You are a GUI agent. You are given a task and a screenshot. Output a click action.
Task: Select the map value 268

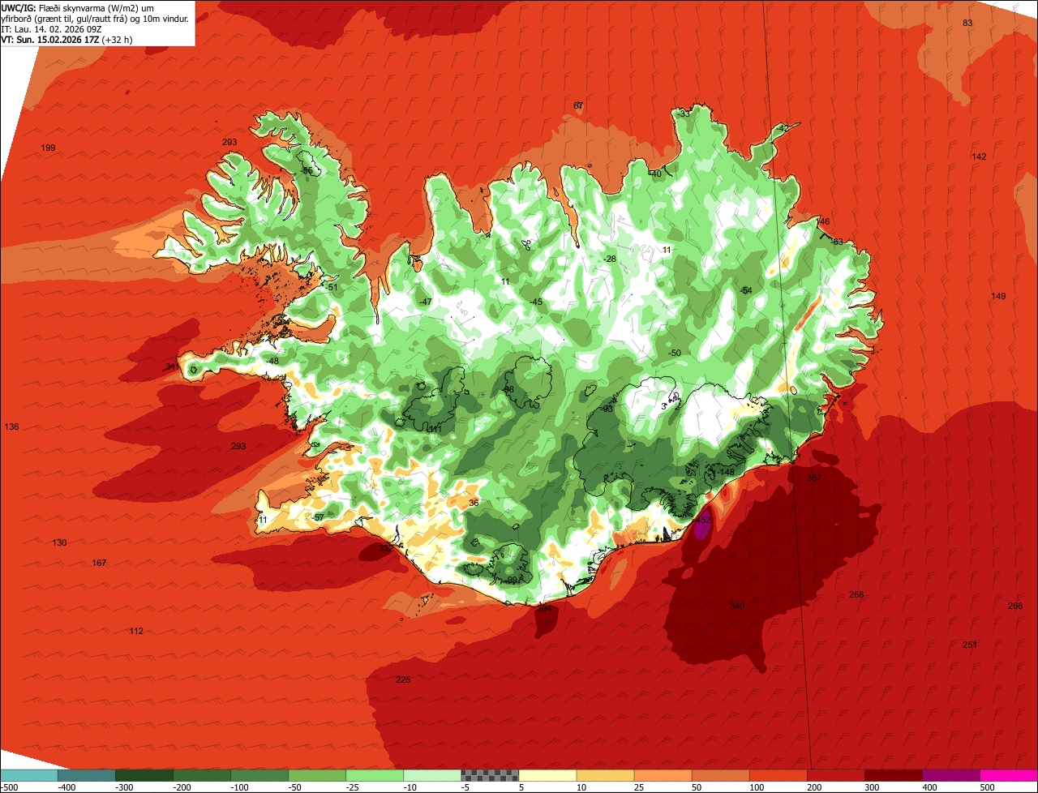click(x=856, y=594)
